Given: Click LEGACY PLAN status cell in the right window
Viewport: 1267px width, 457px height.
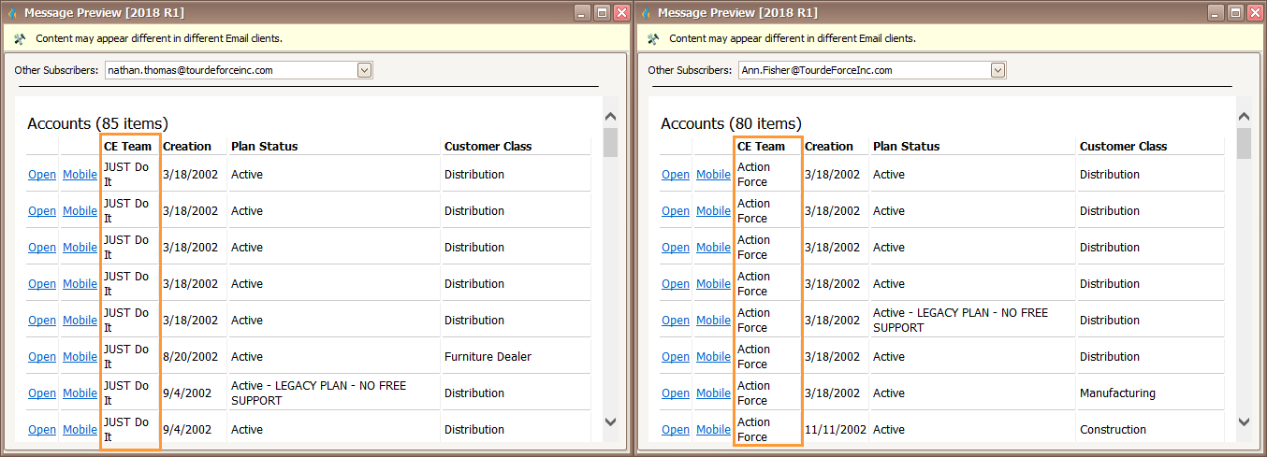Looking at the screenshot, I should click(960, 320).
